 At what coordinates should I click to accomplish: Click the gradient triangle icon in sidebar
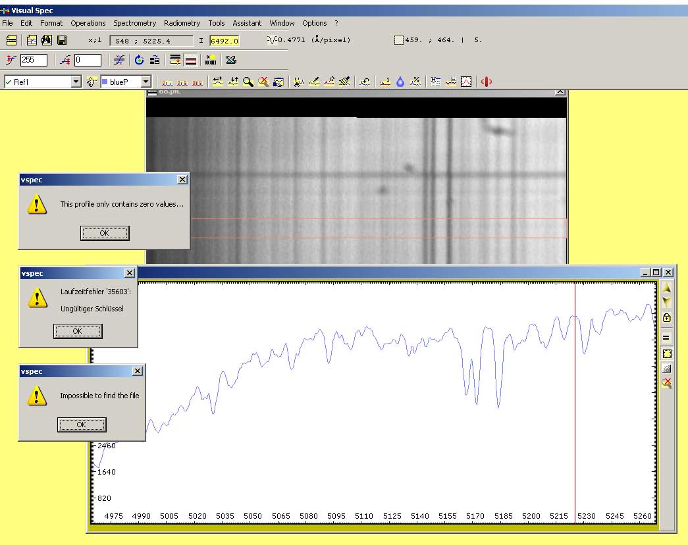[666, 369]
